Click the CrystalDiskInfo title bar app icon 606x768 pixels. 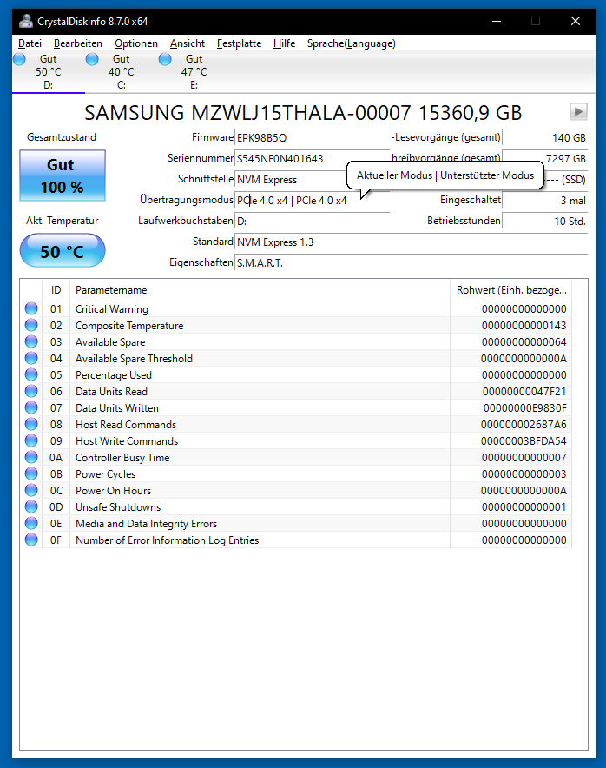(x=26, y=21)
